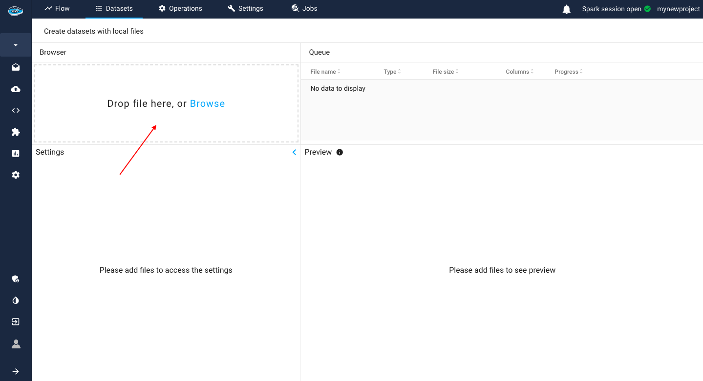Open the user profile icon
Viewport: 703px width, 381px height.
point(16,344)
